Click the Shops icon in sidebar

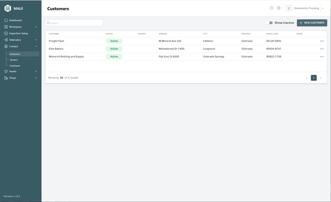coord(6,78)
